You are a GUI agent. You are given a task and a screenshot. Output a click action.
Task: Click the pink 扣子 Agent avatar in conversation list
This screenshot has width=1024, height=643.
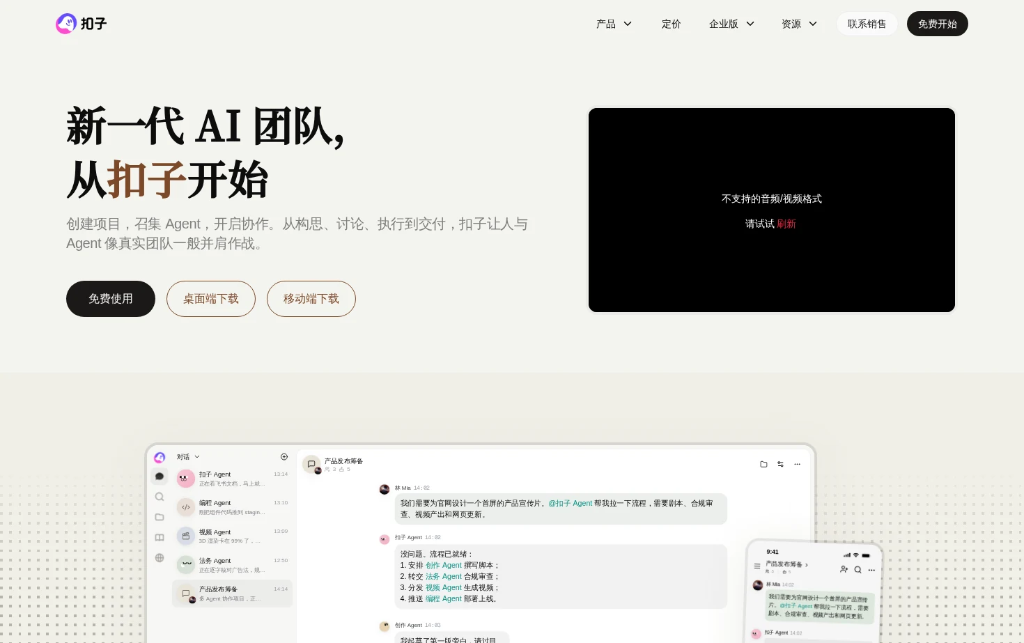pyautogui.click(x=186, y=479)
